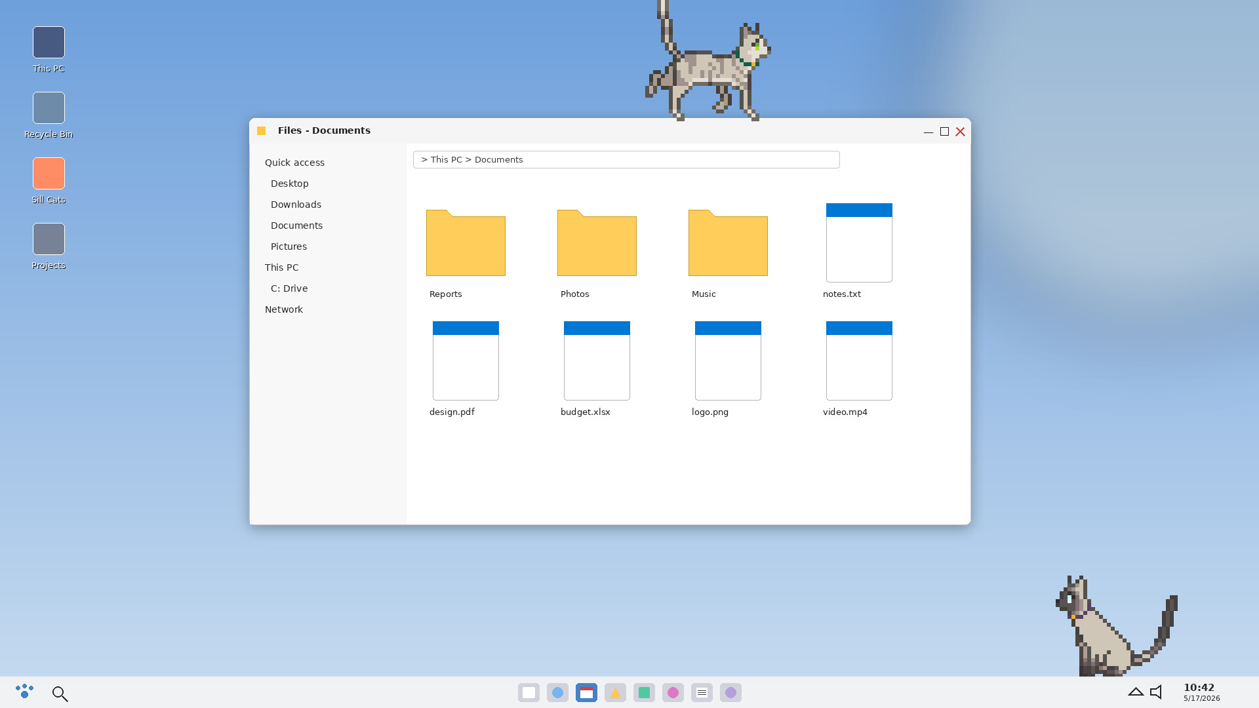Select the video.mp4 file icon
Image resolution: width=1259 pixels, height=708 pixels.
point(859,361)
